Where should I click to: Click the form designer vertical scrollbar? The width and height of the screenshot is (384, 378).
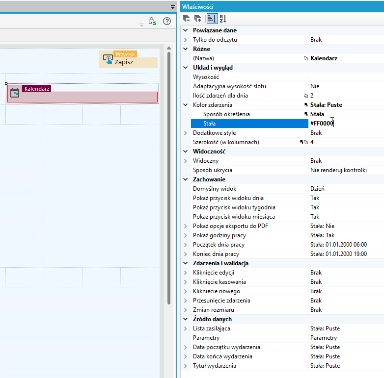[x=169, y=178]
